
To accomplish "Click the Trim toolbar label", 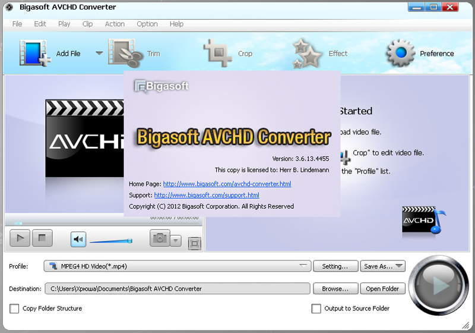I will 154,54.
